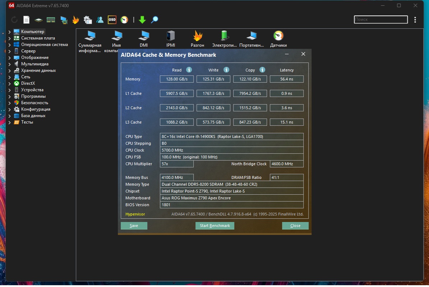Click the magnifier search icon in toolbar
The image size is (429, 287).
tap(154, 20)
